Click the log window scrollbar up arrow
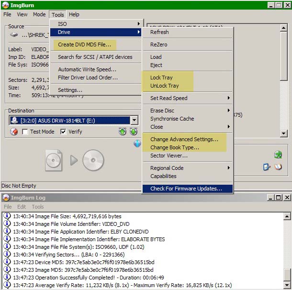Image resolution: width=292 pixels, height=290 pixels. (x=287, y=216)
